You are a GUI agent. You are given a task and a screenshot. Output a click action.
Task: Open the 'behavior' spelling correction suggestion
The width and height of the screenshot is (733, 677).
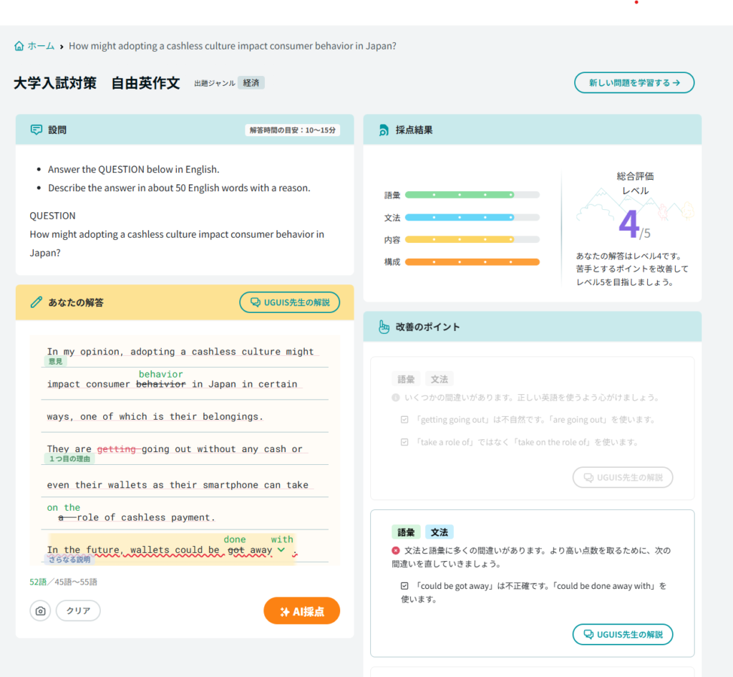[x=160, y=374]
